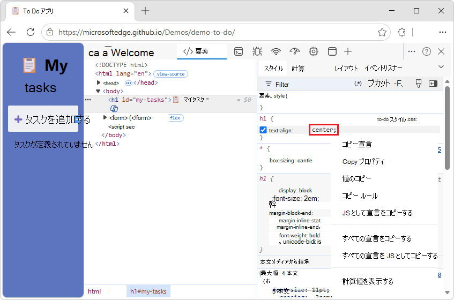Click the box-sizing declaration
Image resolution: width=454 pixels, height=300 pixels.
point(291,161)
